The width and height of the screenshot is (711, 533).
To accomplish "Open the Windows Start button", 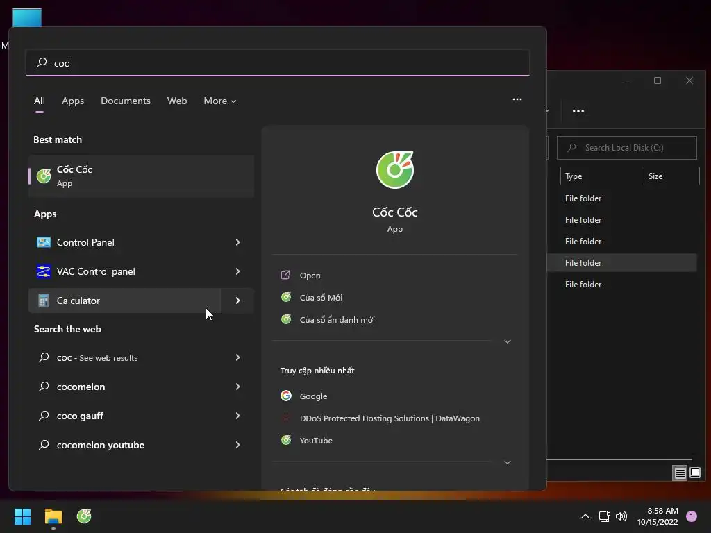I will 22,516.
